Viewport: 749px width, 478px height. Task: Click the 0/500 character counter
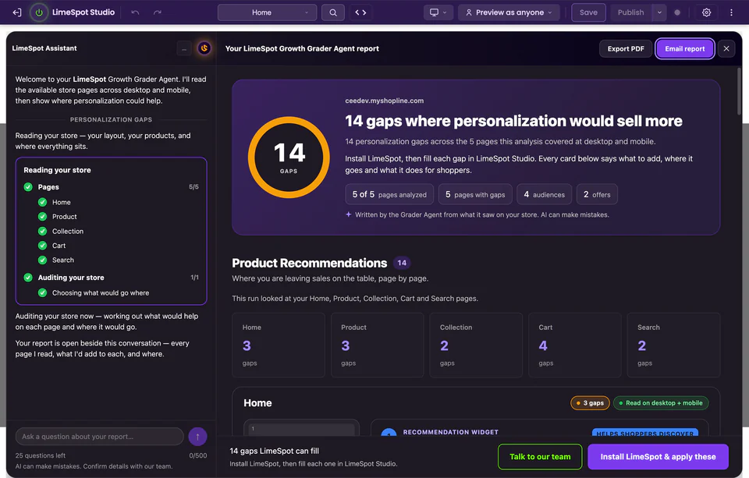(x=197, y=455)
